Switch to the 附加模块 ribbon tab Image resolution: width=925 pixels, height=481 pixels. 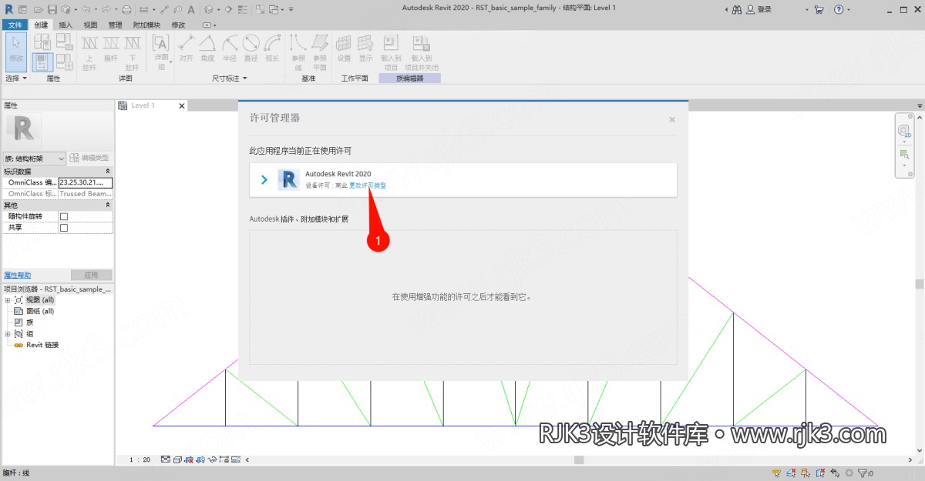pyautogui.click(x=146, y=25)
